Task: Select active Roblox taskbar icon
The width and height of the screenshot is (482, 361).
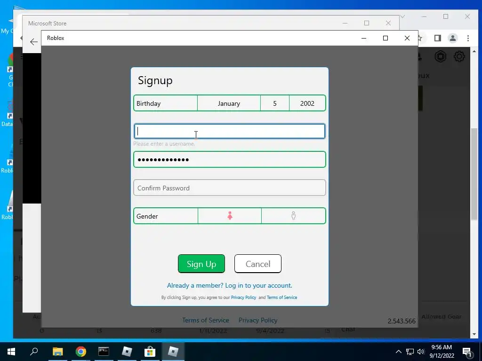Action: click(173, 352)
